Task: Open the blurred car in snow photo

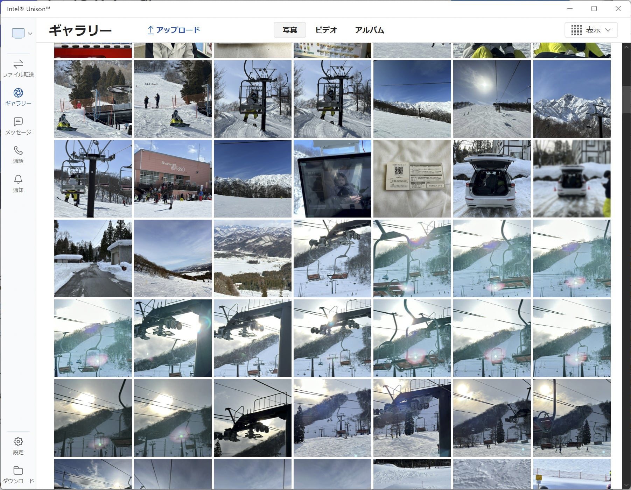Action: [572, 179]
